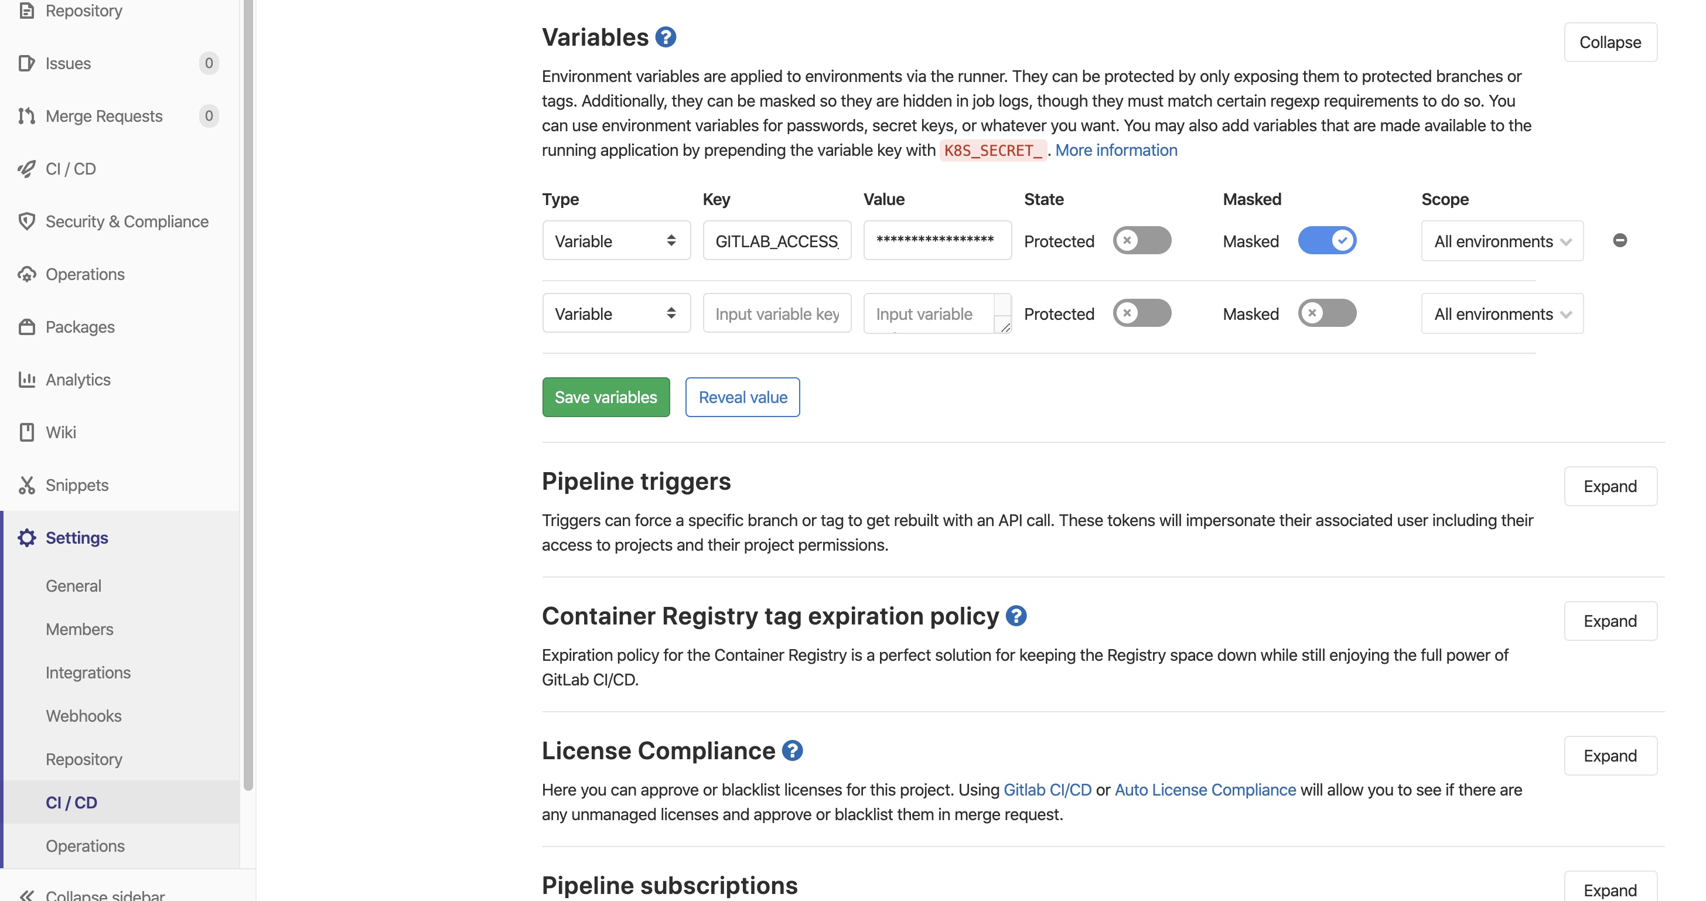The width and height of the screenshot is (1706, 901).
Task: Click the Analytics chart icon
Action: (26, 380)
